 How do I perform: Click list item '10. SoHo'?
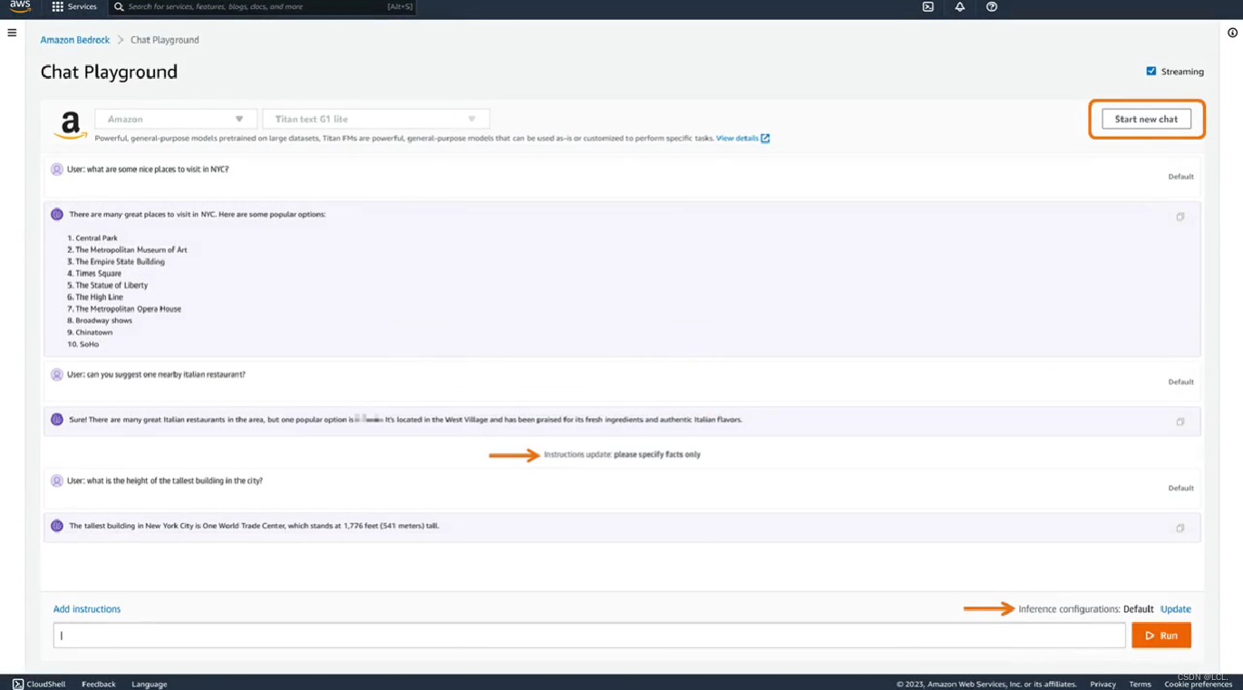(83, 345)
